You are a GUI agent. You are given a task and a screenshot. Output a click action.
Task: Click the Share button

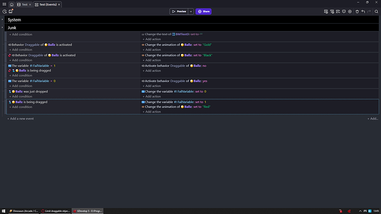pyautogui.click(x=203, y=12)
